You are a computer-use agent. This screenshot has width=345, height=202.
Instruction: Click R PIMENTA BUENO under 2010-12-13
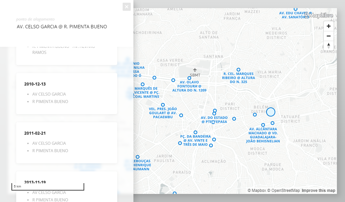[x=50, y=102]
